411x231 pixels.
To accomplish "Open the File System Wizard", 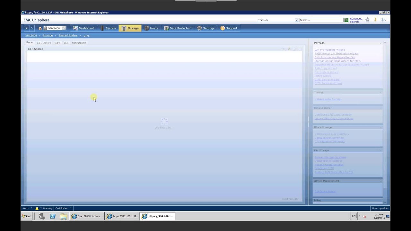I will pyautogui.click(x=326, y=72).
